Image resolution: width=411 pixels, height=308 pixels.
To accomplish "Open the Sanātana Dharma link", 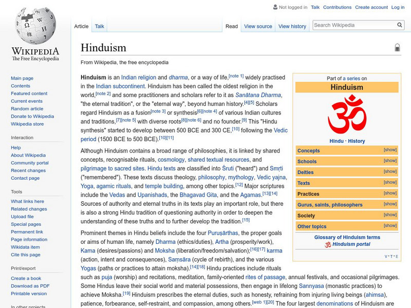I will coord(258,95).
